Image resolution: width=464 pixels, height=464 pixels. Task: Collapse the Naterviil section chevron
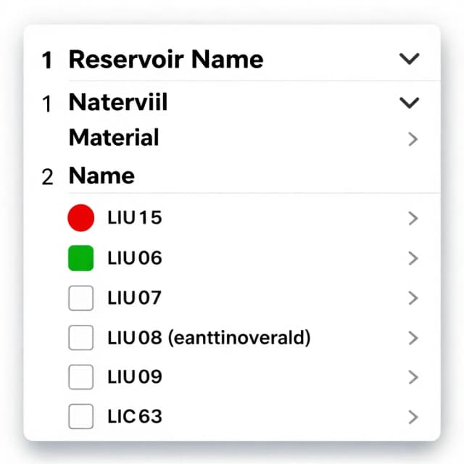pos(409,103)
